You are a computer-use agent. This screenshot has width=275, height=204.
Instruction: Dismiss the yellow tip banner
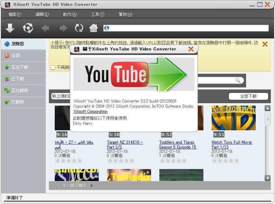click(265, 44)
